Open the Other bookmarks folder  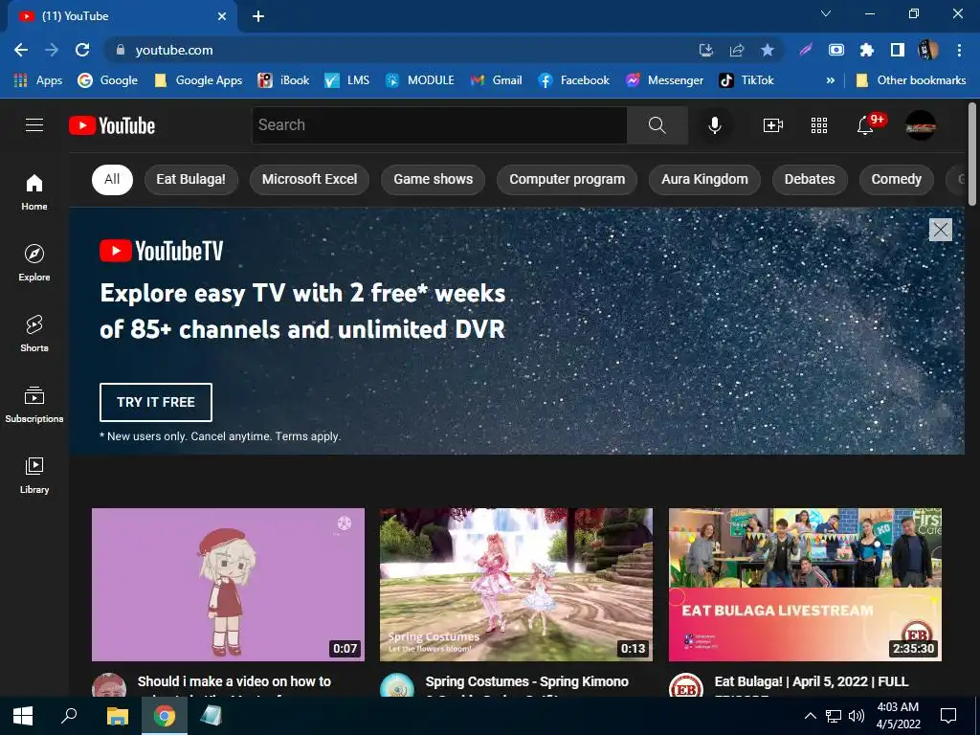pos(911,80)
